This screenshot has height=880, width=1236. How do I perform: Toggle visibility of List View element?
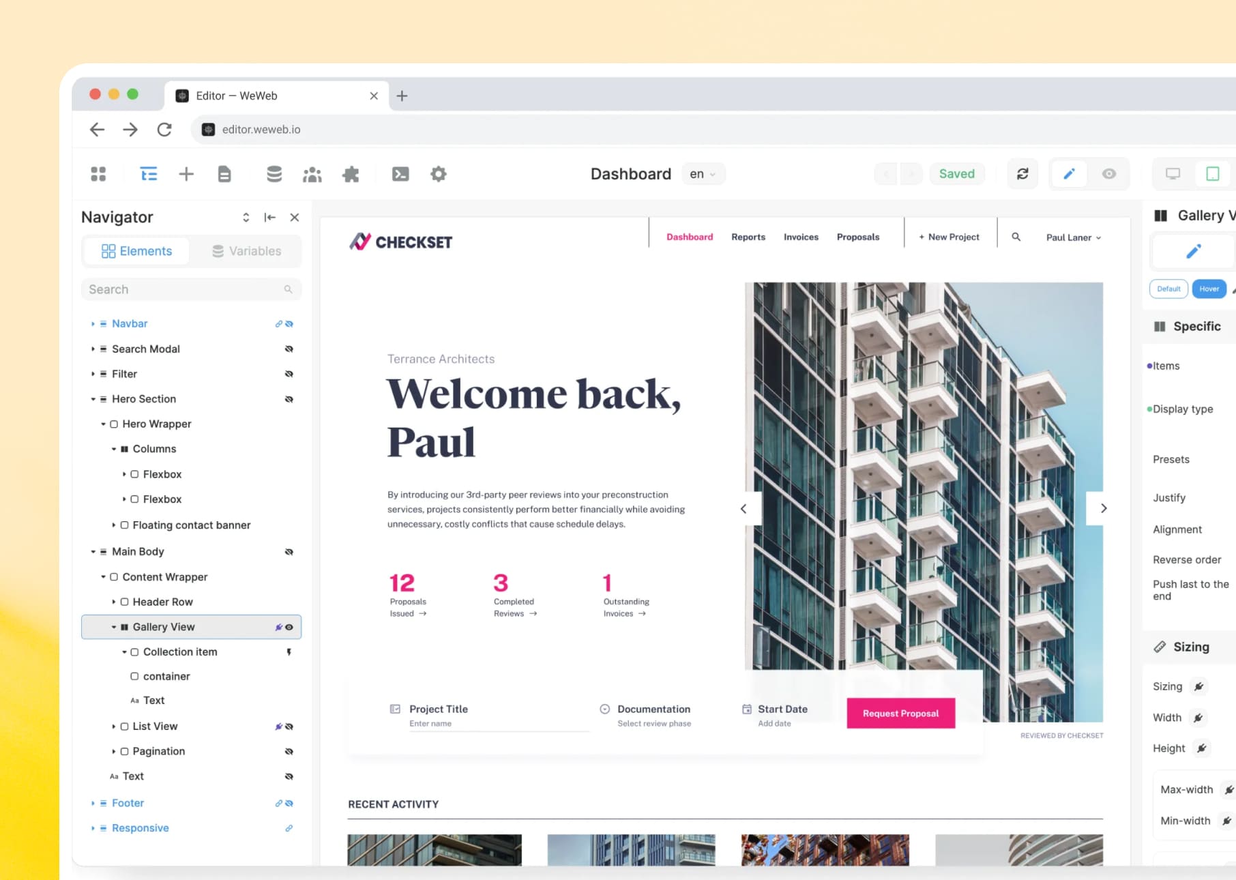[x=289, y=727]
